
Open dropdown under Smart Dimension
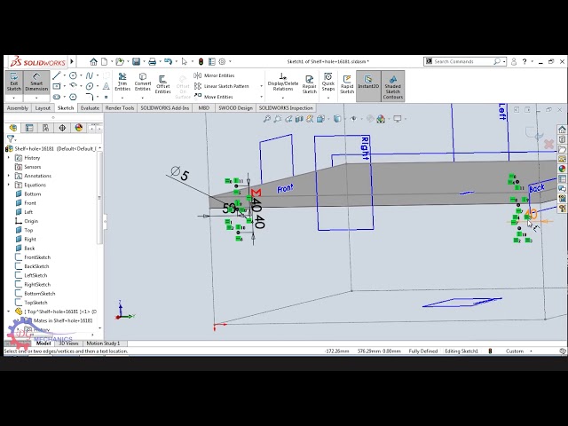pyautogui.click(x=36, y=99)
